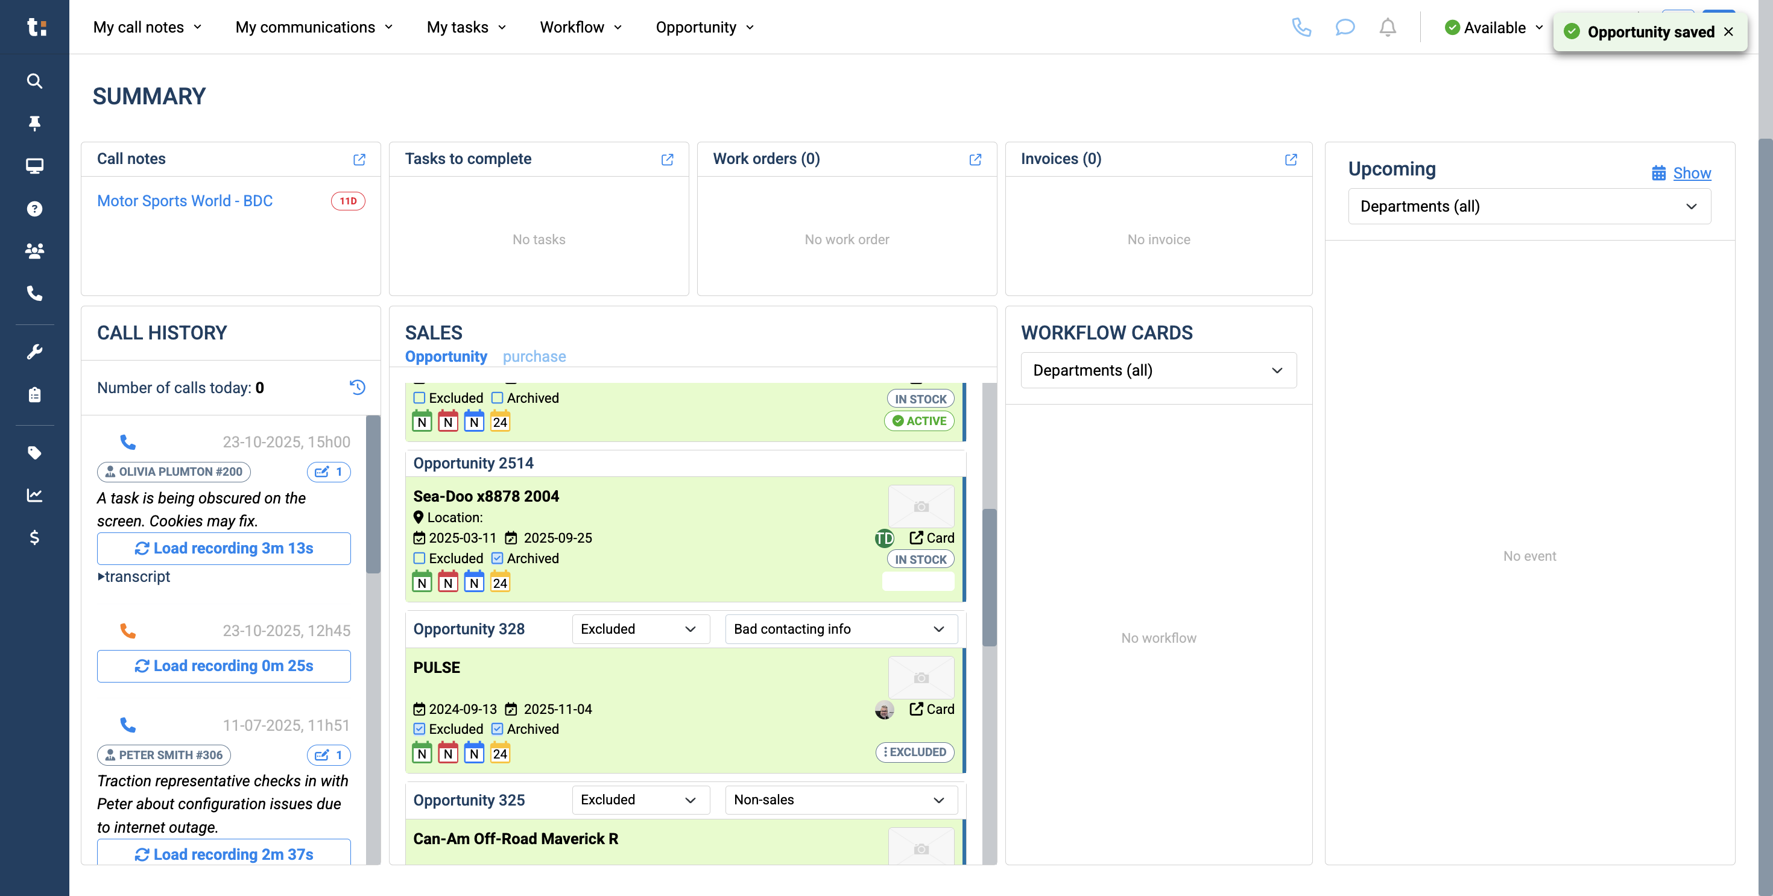Open the dollar sign sidebar icon

tap(34, 537)
